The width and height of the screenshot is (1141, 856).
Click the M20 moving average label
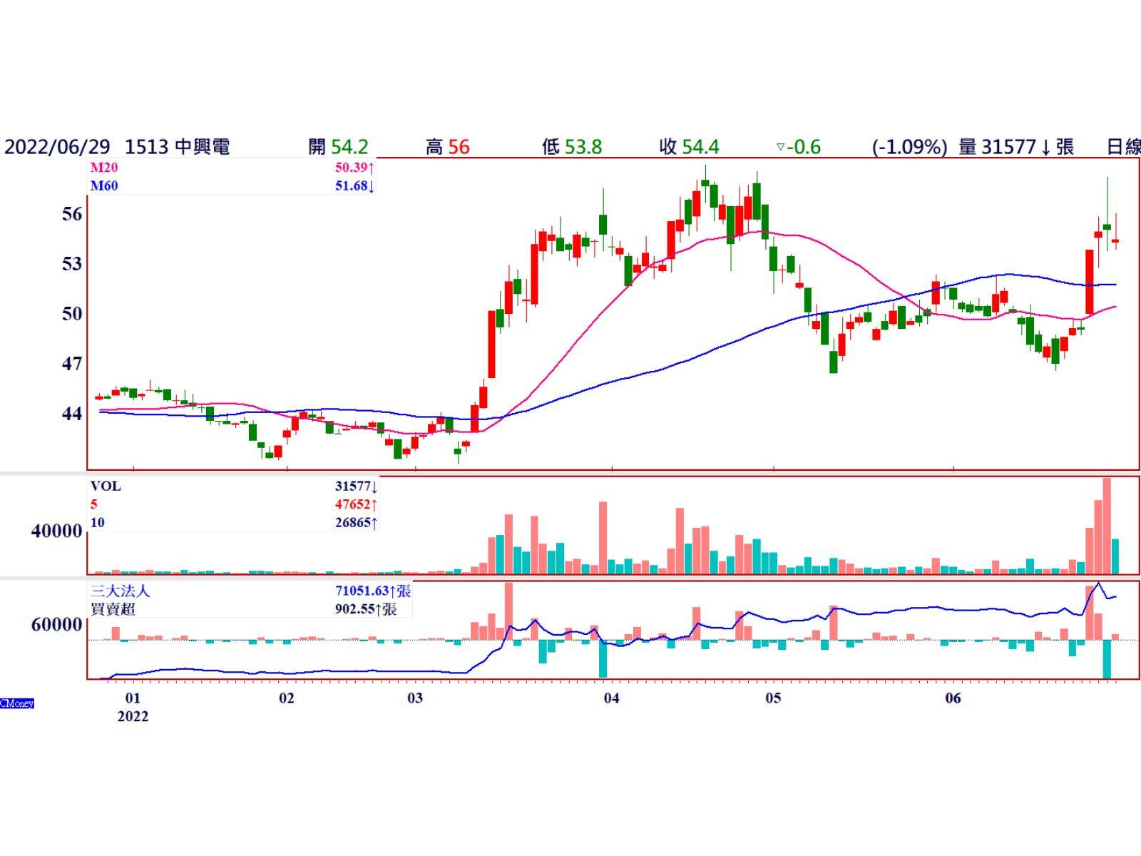(x=104, y=168)
